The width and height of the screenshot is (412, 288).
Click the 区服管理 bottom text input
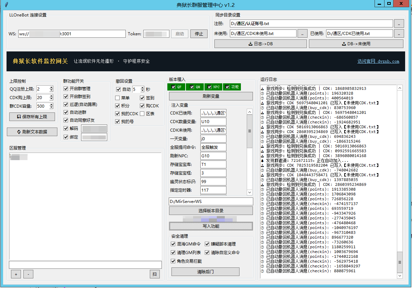click(86, 265)
